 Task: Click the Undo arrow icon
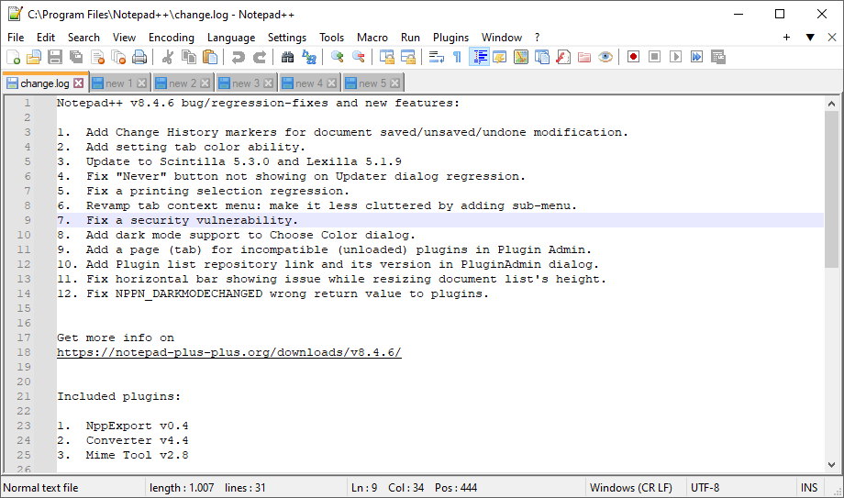(238, 57)
